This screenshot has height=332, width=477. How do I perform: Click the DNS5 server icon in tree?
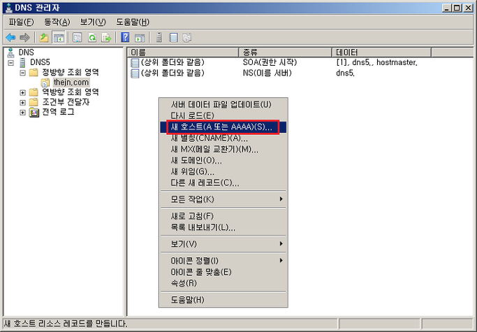22,63
